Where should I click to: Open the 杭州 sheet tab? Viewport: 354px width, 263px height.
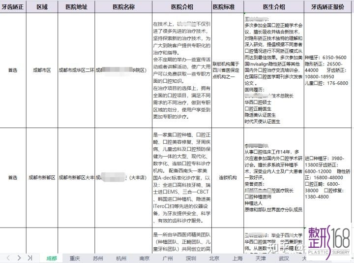(x=121, y=258)
